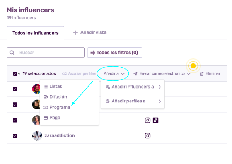Toggle the select-all 19 seleccionados checkbox
The height and width of the screenshot is (164, 232).
pyautogui.click(x=15, y=73)
